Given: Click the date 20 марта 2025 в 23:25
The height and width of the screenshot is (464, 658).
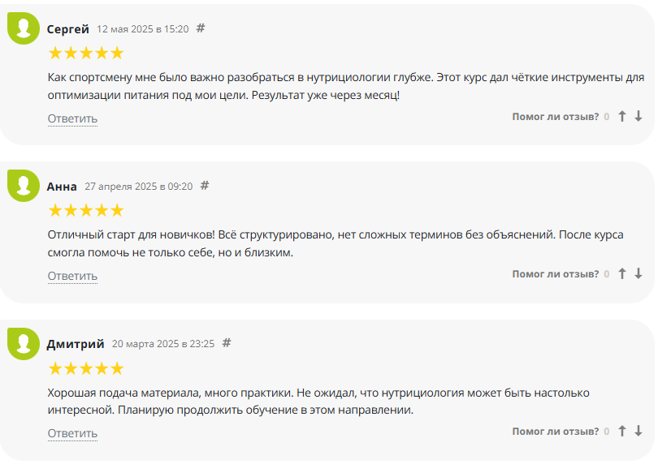Looking at the screenshot, I should tap(163, 344).
